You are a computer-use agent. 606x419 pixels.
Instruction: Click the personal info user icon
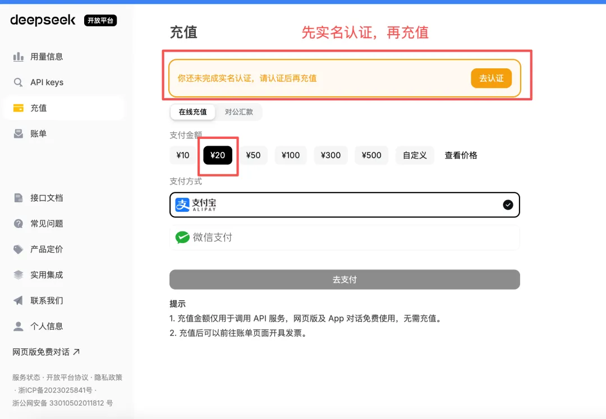point(18,327)
